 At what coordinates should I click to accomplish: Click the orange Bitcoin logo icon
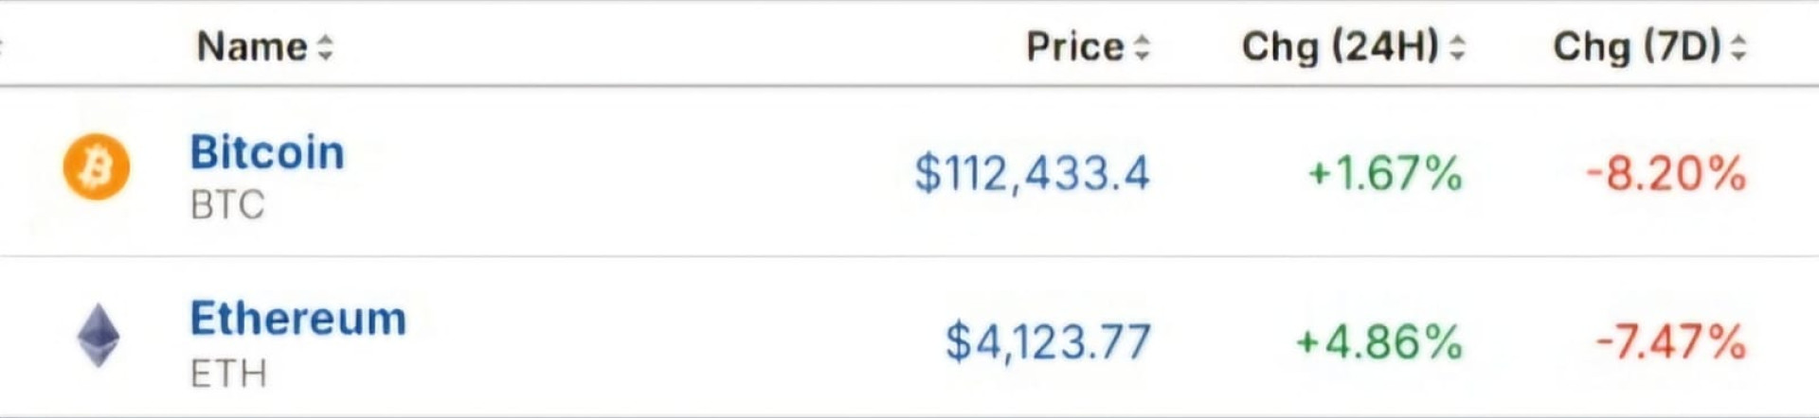point(97,167)
